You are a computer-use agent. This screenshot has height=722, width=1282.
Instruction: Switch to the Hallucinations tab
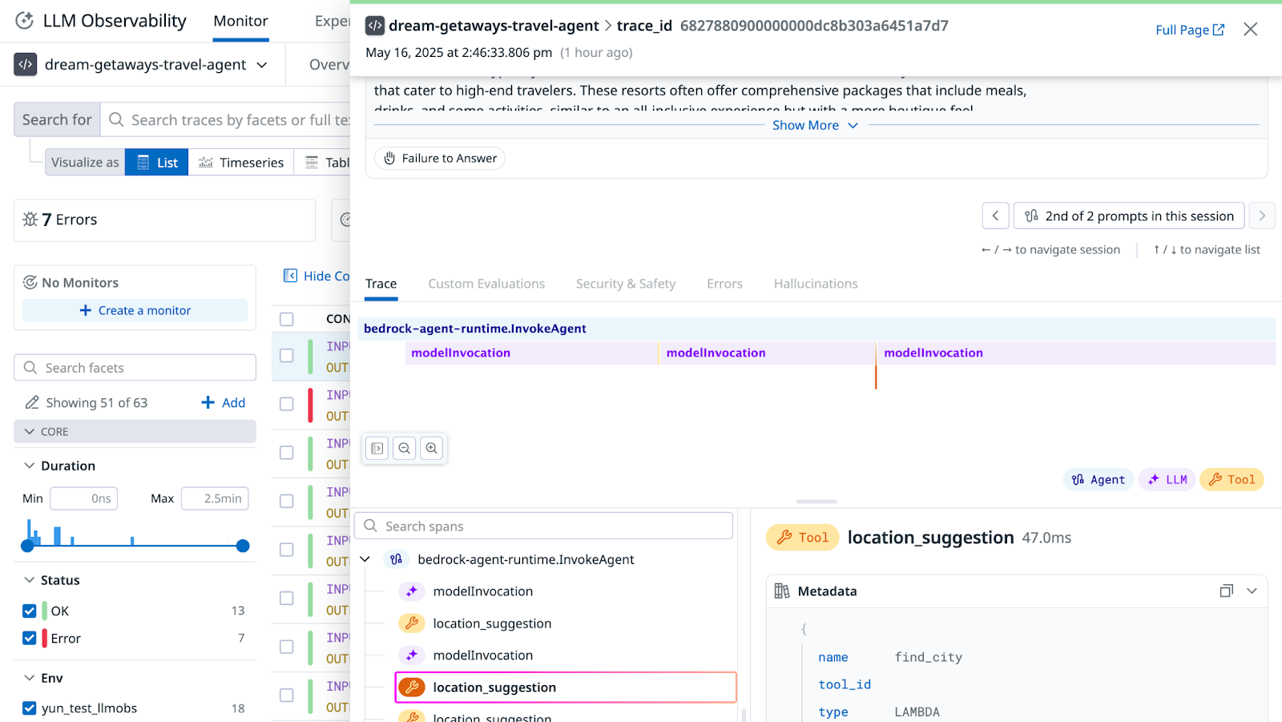815,283
